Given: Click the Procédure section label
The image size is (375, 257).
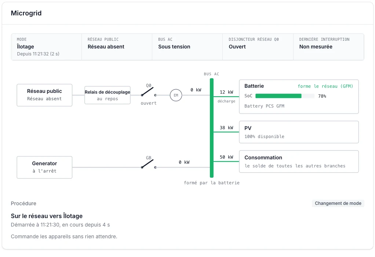Looking at the screenshot, I should 23,203.
